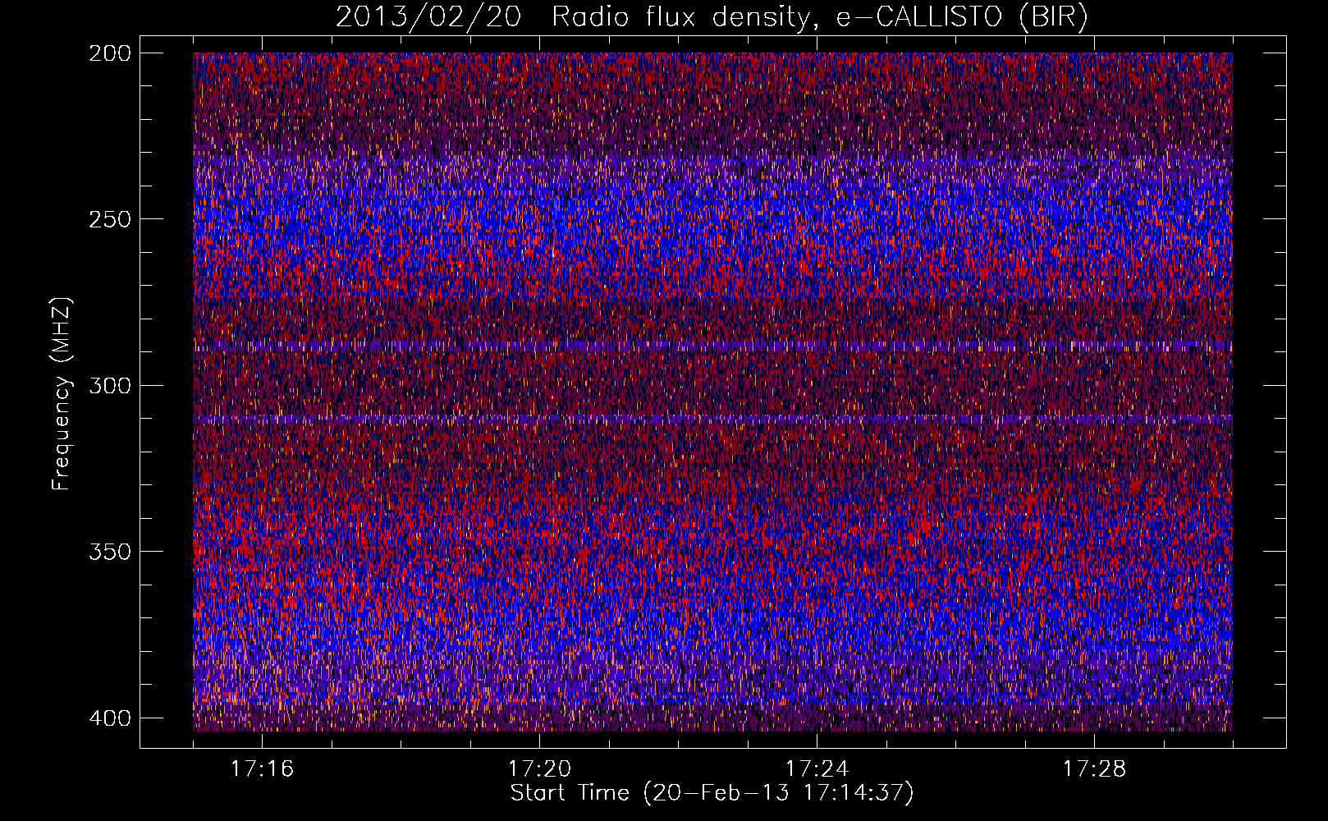Click the plot title '2013/02/20 Radio flux density'

point(712,17)
